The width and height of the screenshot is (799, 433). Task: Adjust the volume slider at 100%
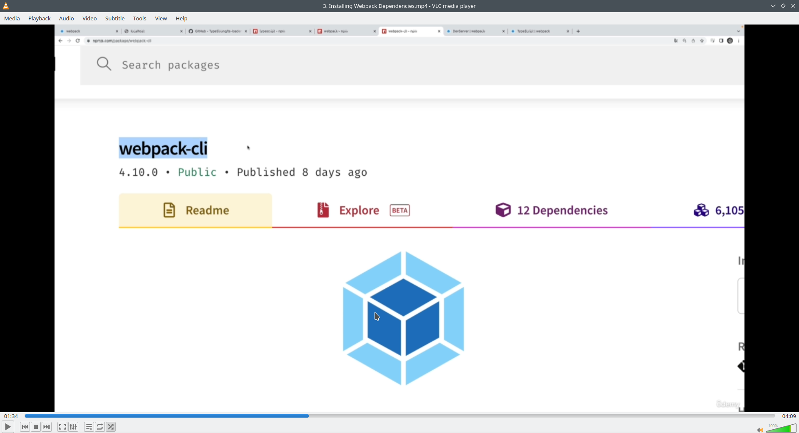781,428
